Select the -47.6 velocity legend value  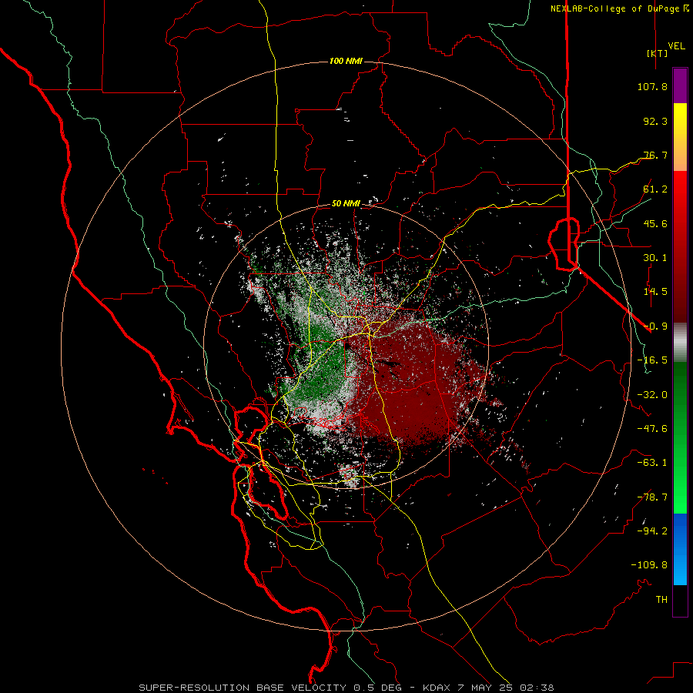(652, 429)
